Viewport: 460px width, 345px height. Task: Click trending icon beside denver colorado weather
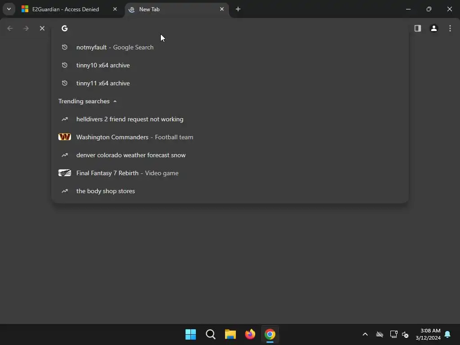(x=65, y=155)
